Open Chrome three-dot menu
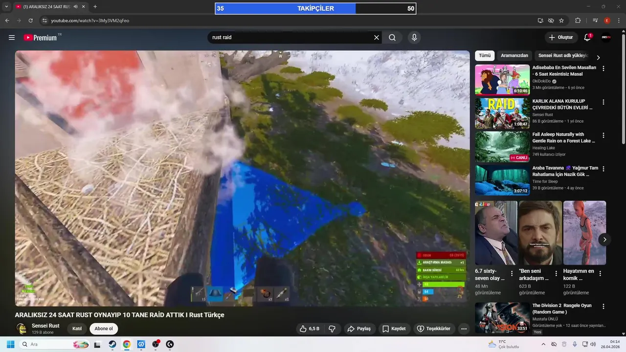Viewport: 626px width, 352px height. (x=619, y=21)
